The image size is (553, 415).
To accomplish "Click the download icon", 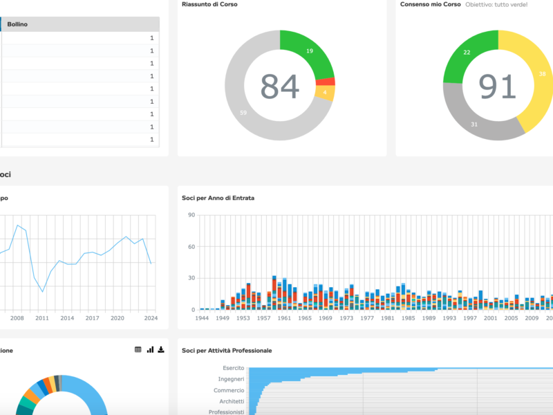I will click(x=161, y=350).
